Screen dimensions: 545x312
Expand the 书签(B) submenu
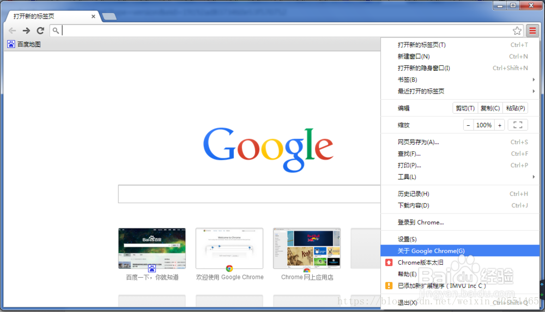click(x=460, y=79)
